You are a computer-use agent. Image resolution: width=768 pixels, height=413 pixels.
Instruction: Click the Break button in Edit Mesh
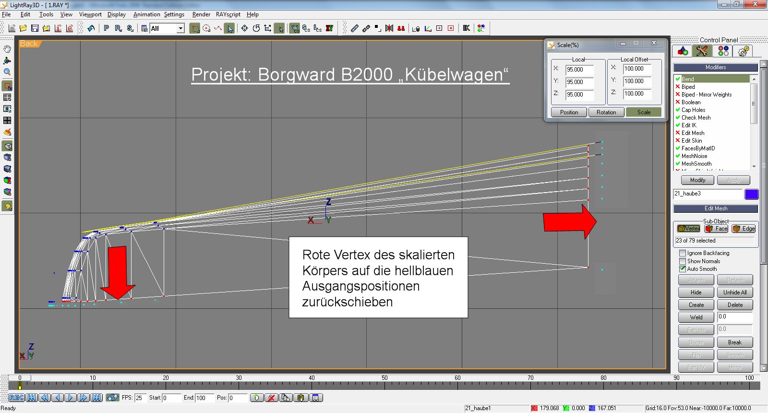tap(735, 342)
